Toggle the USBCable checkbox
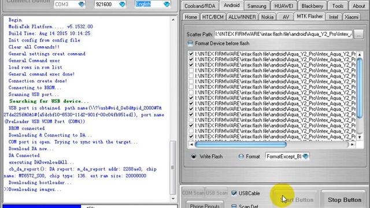Screen dimensions: 370x208 tap(234, 193)
